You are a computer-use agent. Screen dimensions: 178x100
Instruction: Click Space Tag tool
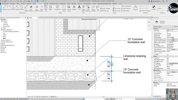tap(116, 11)
